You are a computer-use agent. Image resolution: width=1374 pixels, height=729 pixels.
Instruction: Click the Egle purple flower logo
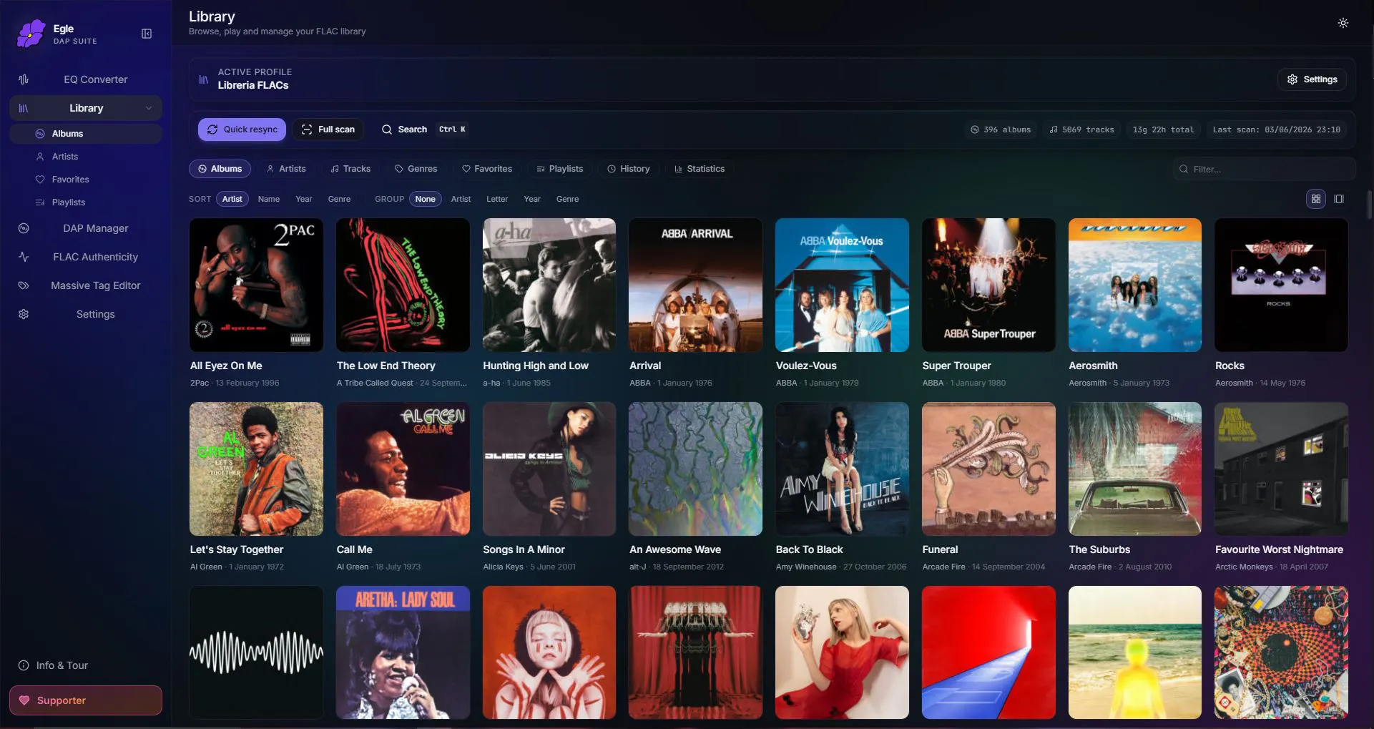(x=31, y=34)
